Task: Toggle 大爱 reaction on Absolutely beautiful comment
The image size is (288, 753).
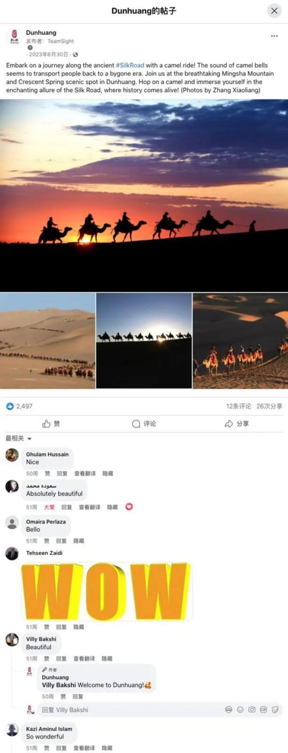Action: coord(49,507)
